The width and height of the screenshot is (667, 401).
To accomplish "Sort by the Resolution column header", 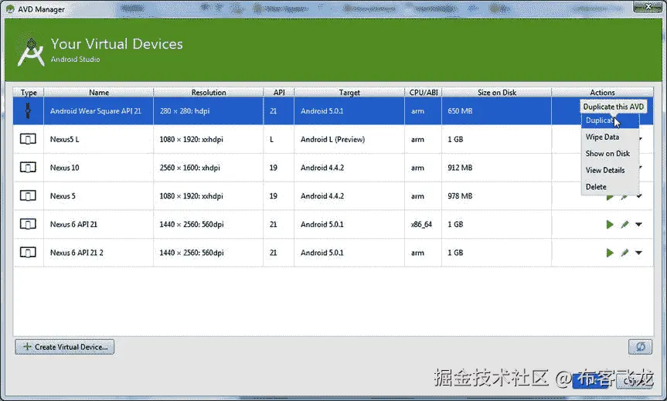I will click(x=209, y=92).
